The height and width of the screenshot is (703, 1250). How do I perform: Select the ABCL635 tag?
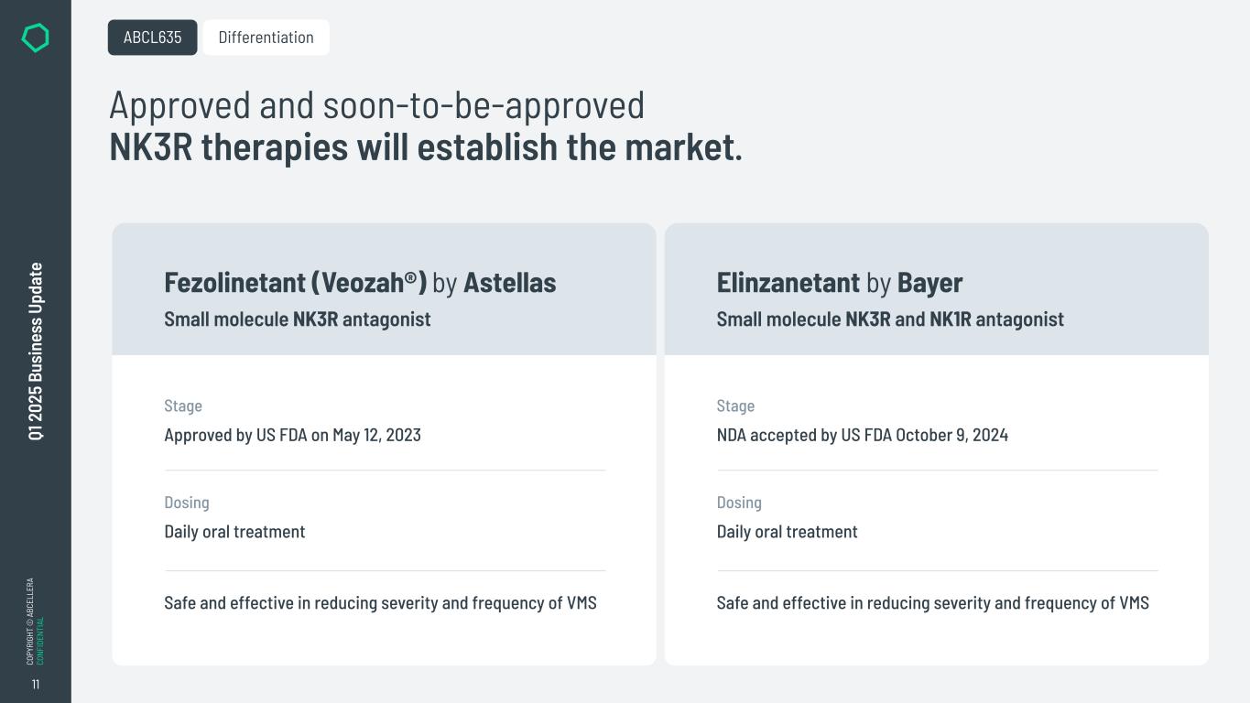152,38
